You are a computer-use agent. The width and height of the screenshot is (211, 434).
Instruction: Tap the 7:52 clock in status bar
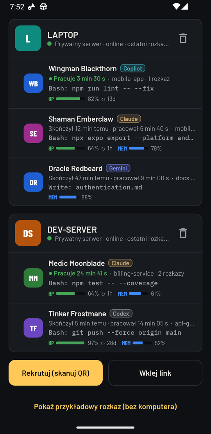coord(17,7)
